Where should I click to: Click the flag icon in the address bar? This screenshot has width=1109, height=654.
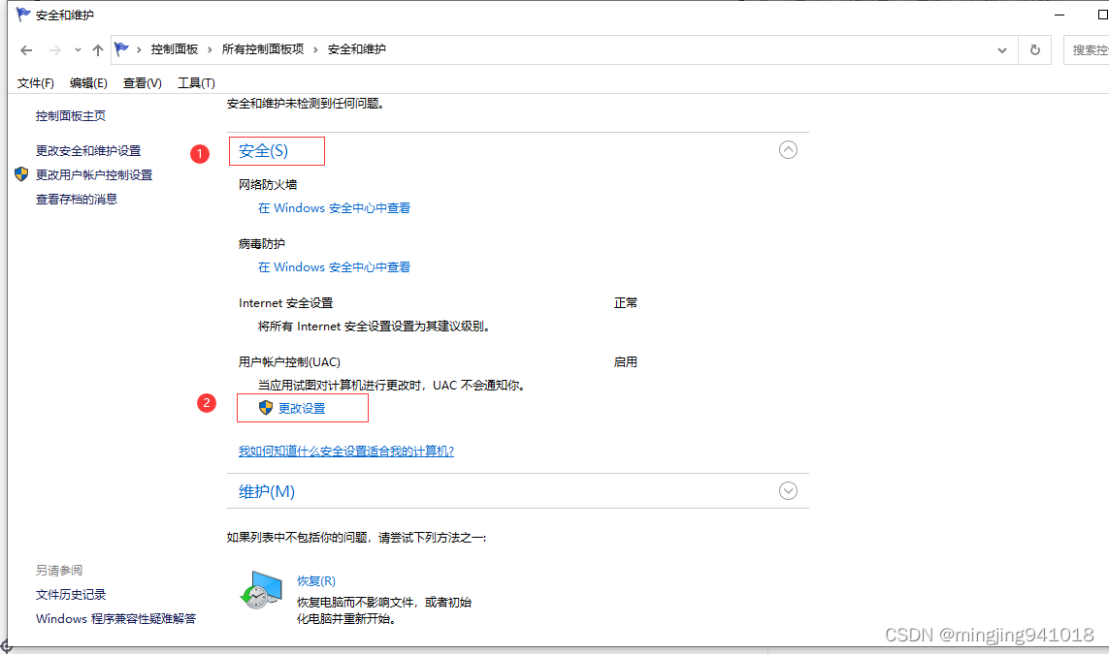(121, 48)
